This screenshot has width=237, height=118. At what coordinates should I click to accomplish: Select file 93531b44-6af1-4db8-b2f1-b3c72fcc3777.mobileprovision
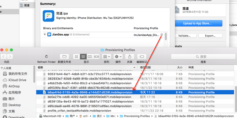(90, 74)
